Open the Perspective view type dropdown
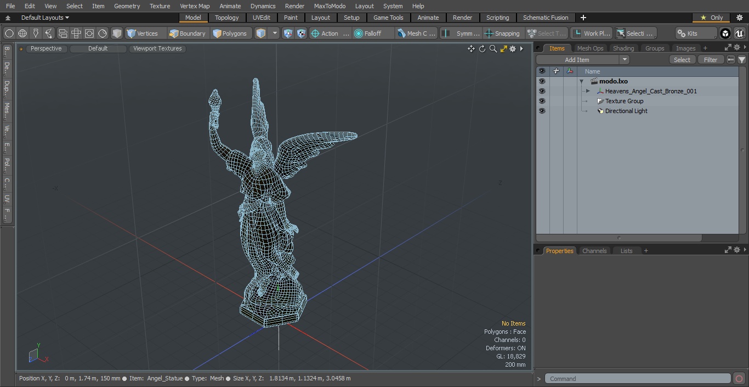This screenshot has width=749, height=387. click(x=46, y=48)
